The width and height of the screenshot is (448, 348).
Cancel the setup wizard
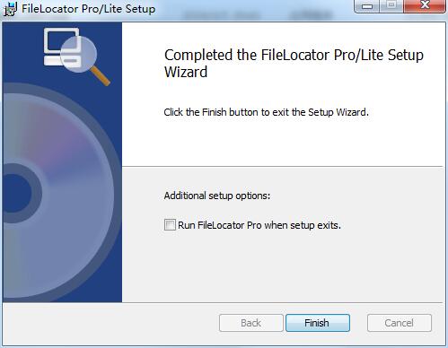(400, 323)
